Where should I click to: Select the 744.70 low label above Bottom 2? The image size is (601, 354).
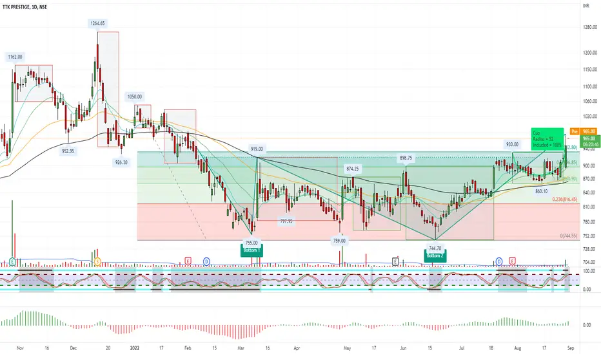[x=435, y=248]
